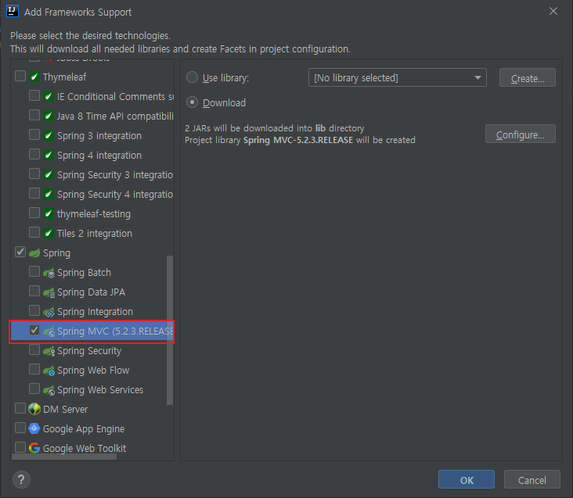Enable the DM Server checkbox
573x498 pixels.
[x=20, y=408]
